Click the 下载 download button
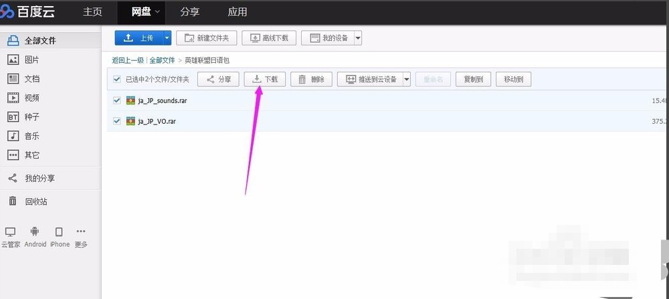 264,80
